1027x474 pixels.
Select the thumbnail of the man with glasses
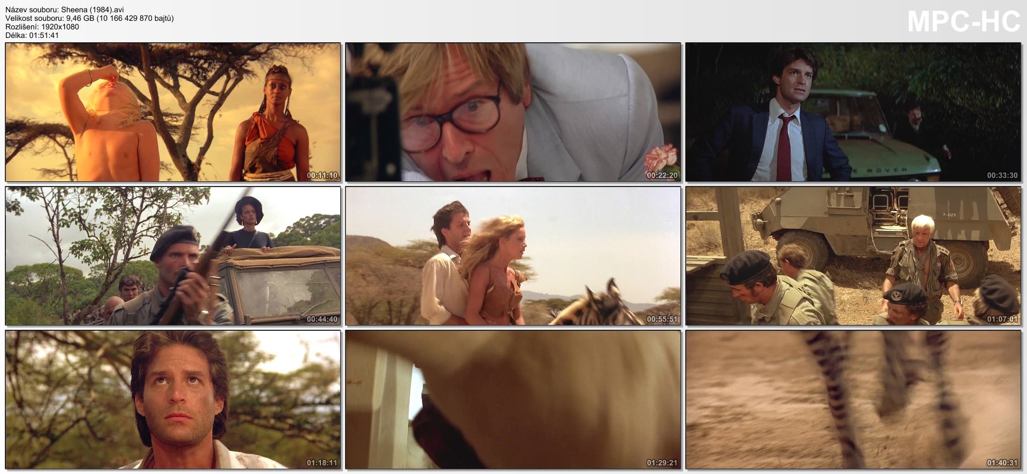(513, 112)
